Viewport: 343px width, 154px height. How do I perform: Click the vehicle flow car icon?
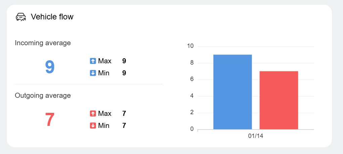click(x=21, y=17)
